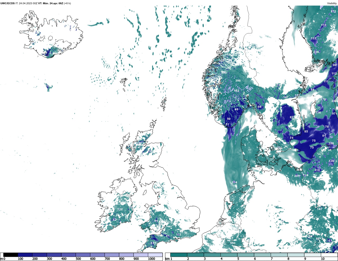
Task: Click the '(+6 h)' forecast offset text
Action: (x=67, y=3)
